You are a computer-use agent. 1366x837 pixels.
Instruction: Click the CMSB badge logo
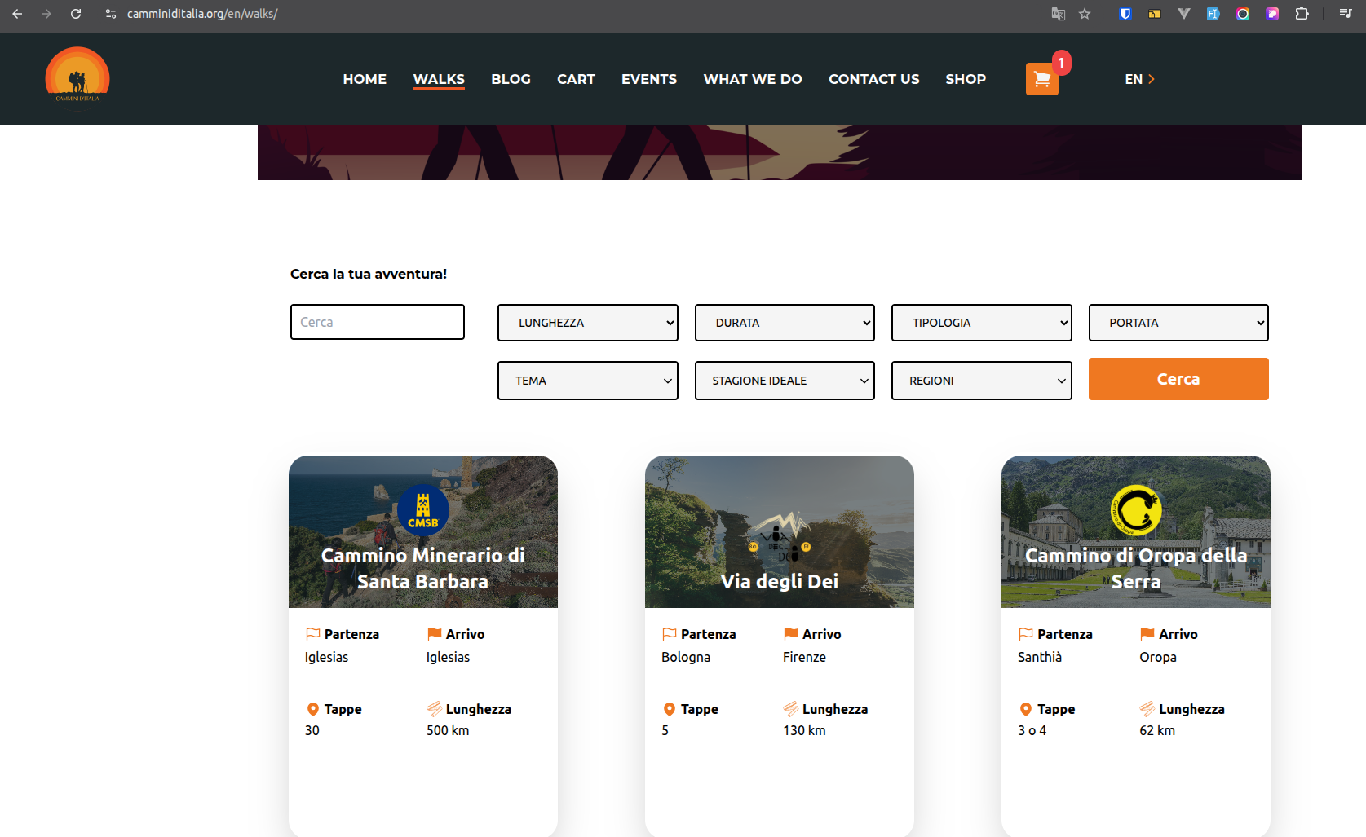coord(423,511)
